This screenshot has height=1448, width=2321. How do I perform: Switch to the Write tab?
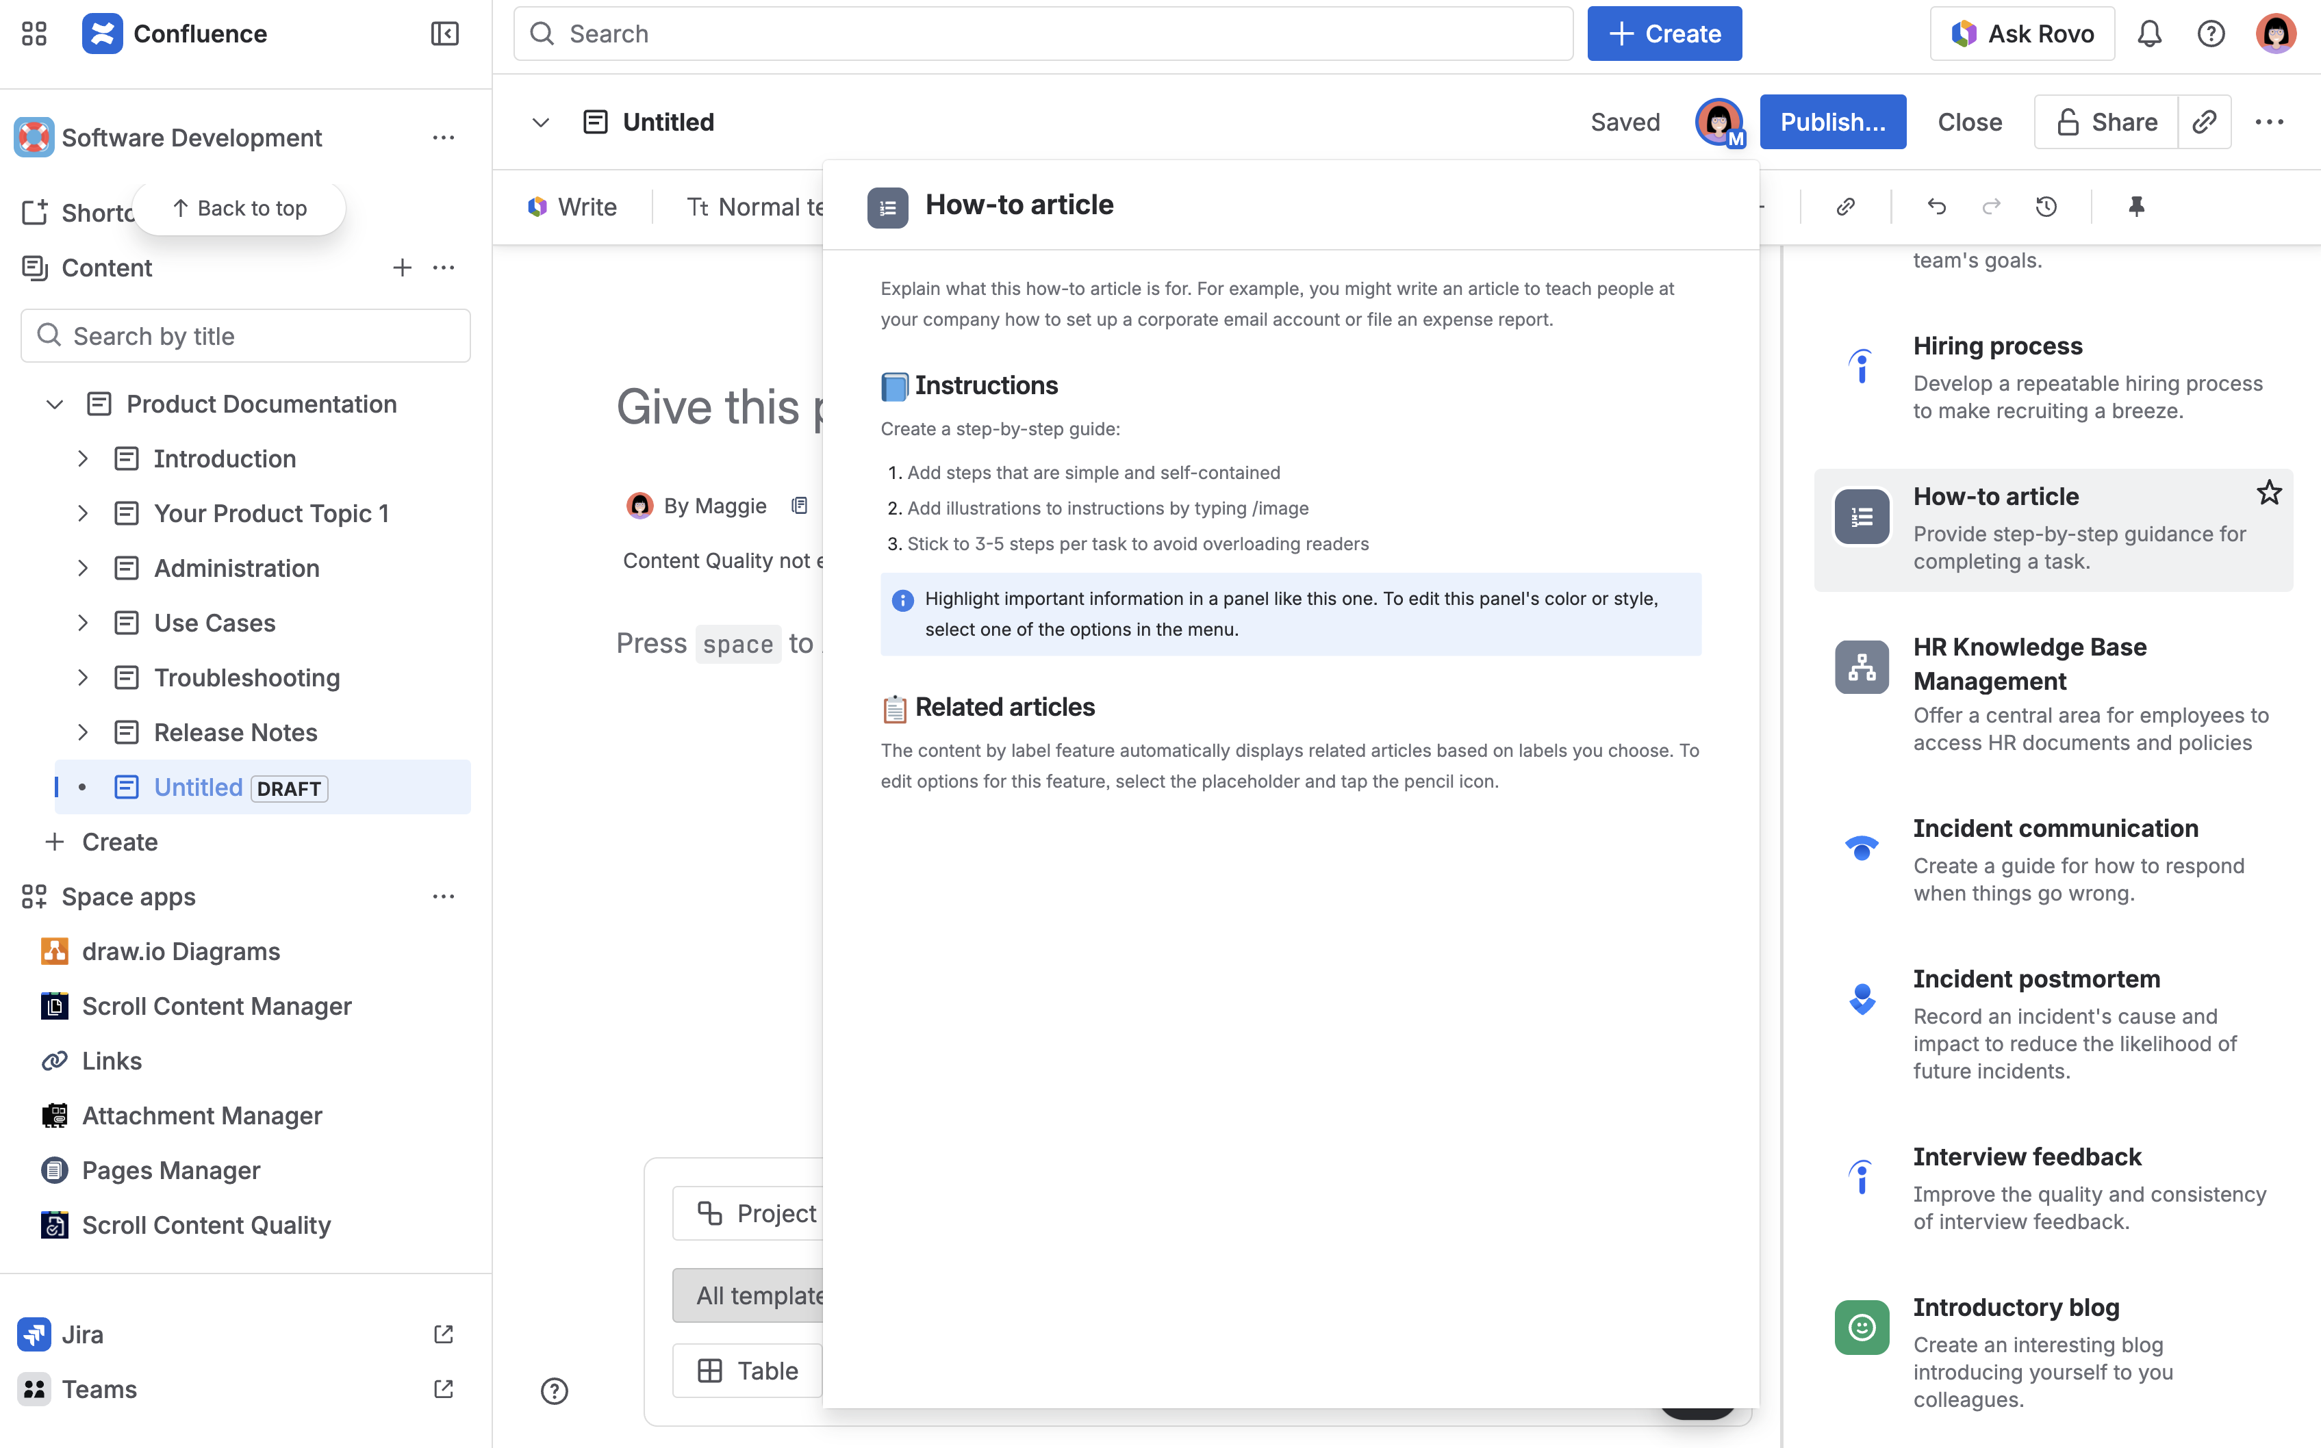(x=572, y=206)
